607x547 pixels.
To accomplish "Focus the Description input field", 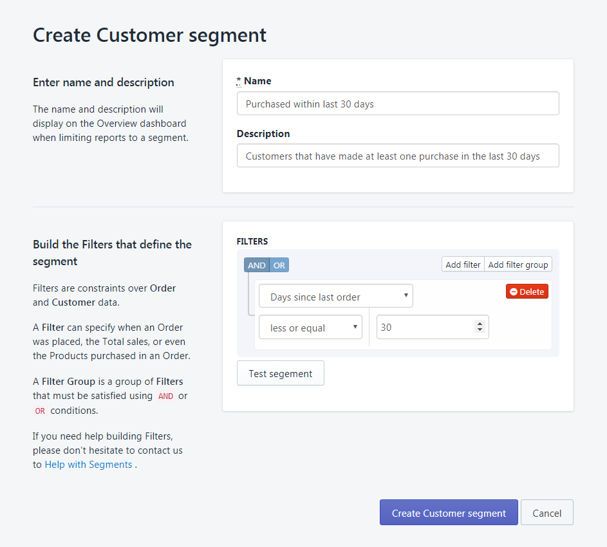I will pos(398,156).
